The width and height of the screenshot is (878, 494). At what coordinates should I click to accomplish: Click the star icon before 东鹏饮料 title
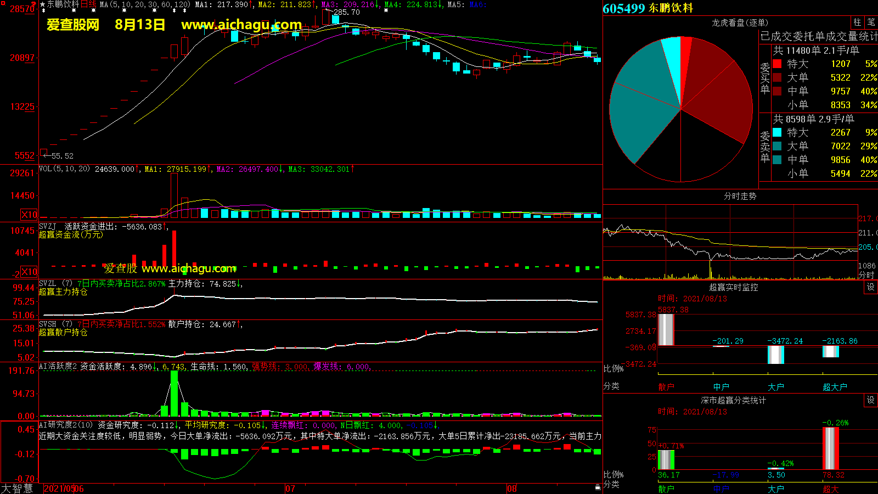(43, 4)
